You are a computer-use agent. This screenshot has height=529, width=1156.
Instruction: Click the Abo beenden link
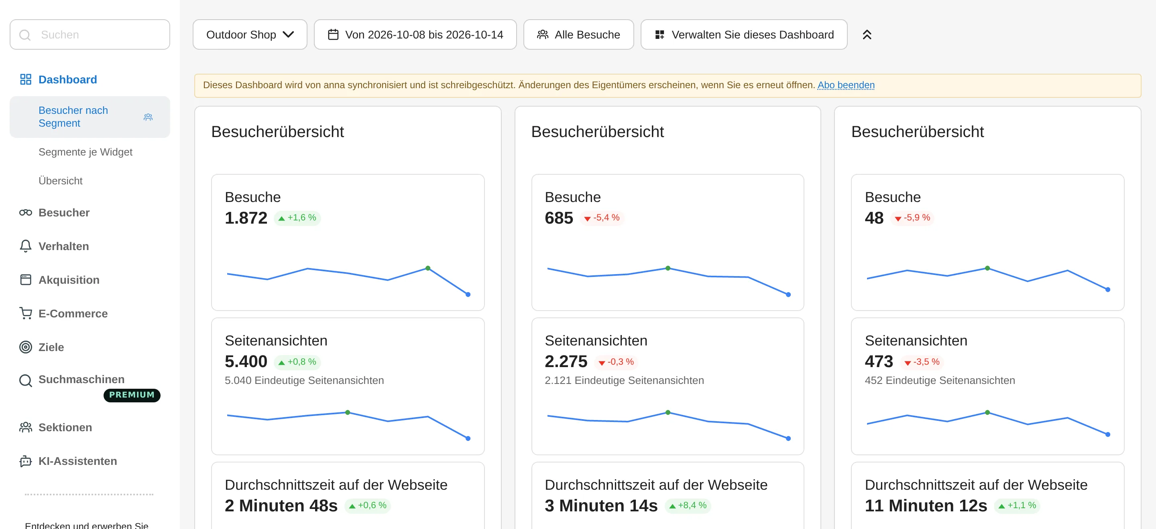(x=845, y=85)
